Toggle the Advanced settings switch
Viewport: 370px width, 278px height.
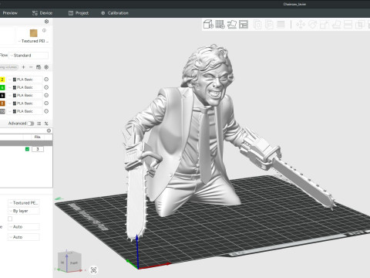[x=31, y=124]
